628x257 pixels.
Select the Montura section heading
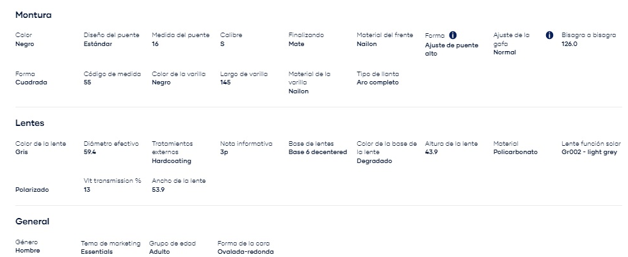pos(33,15)
